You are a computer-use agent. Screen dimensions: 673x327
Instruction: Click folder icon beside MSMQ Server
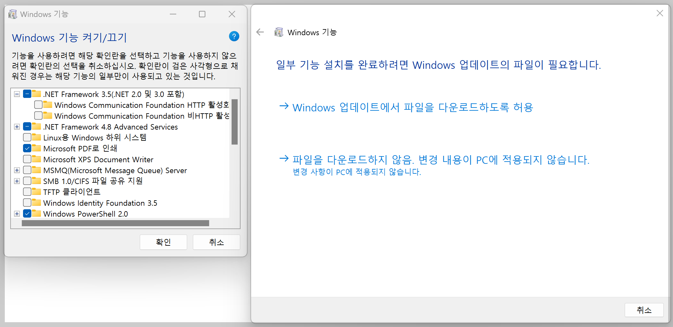pyautogui.click(x=36, y=170)
